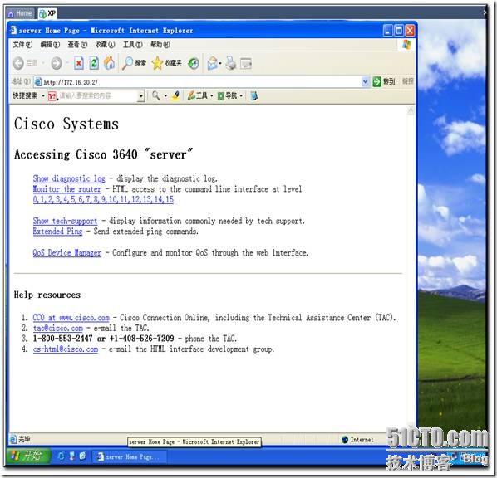Click the third quick launch icon on taskbar
The width and height of the screenshot is (497, 478).
[82, 456]
